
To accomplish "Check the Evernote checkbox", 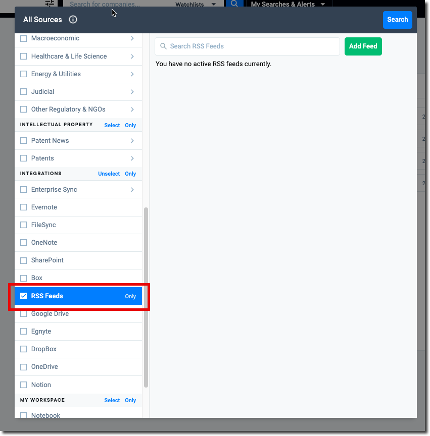I will pos(23,207).
